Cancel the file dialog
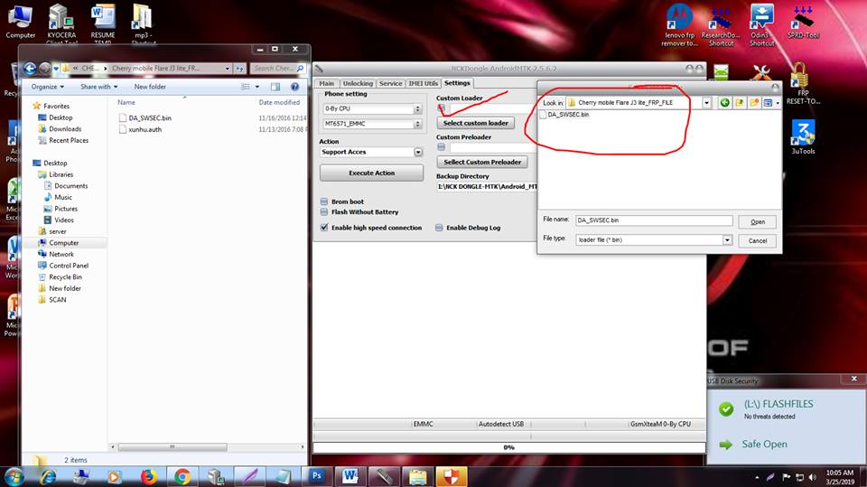Viewport: 867px width, 487px height. click(x=758, y=240)
